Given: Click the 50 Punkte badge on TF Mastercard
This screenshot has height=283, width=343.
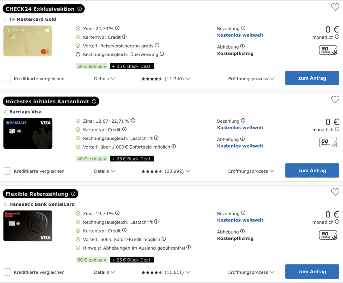Looking at the screenshot, I should pos(328,50).
